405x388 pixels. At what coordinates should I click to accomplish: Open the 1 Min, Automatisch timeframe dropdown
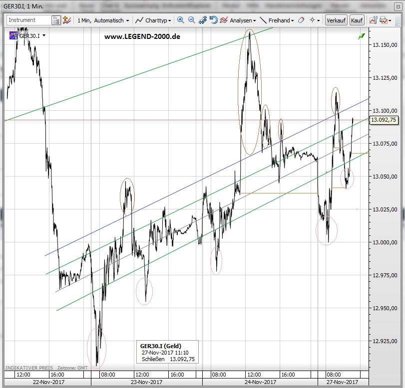pos(103,20)
